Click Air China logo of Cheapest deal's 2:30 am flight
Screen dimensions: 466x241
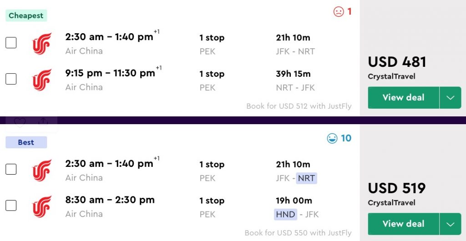pyautogui.click(x=42, y=44)
